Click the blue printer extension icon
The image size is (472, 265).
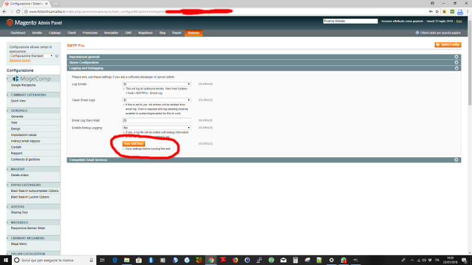click(460, 12)
